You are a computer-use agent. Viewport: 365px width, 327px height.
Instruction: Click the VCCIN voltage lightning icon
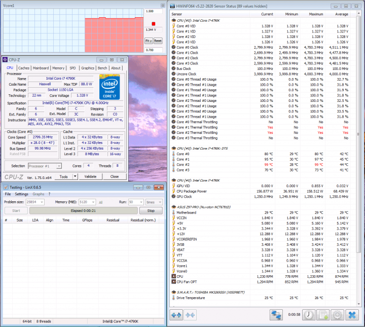point(174,218)
